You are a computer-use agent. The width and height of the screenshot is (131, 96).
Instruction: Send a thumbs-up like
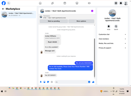click(93, 82)
